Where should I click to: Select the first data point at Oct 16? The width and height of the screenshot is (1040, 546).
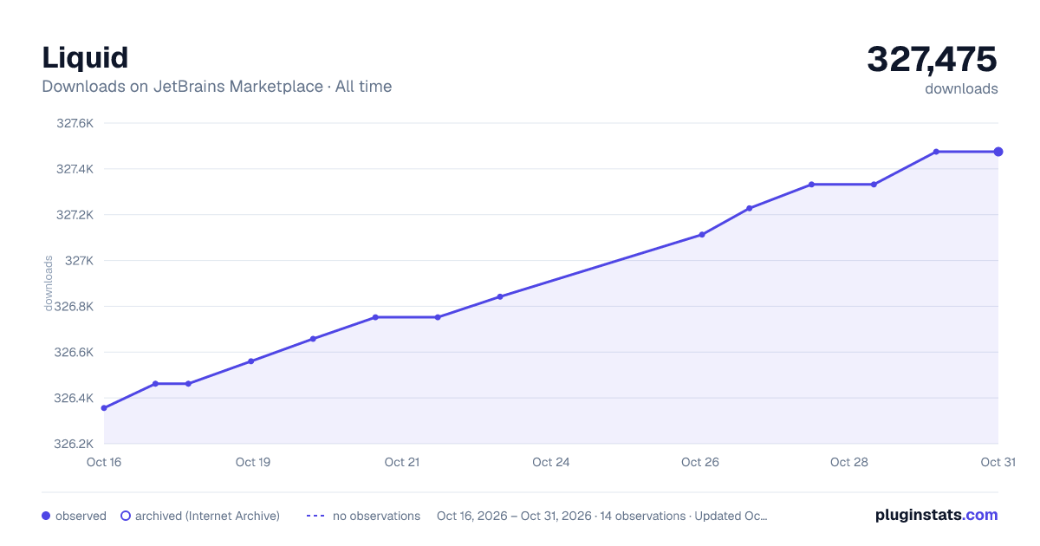coord(104,408)
